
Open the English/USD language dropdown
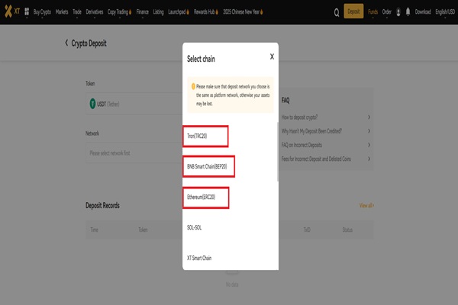pos(445,11)
